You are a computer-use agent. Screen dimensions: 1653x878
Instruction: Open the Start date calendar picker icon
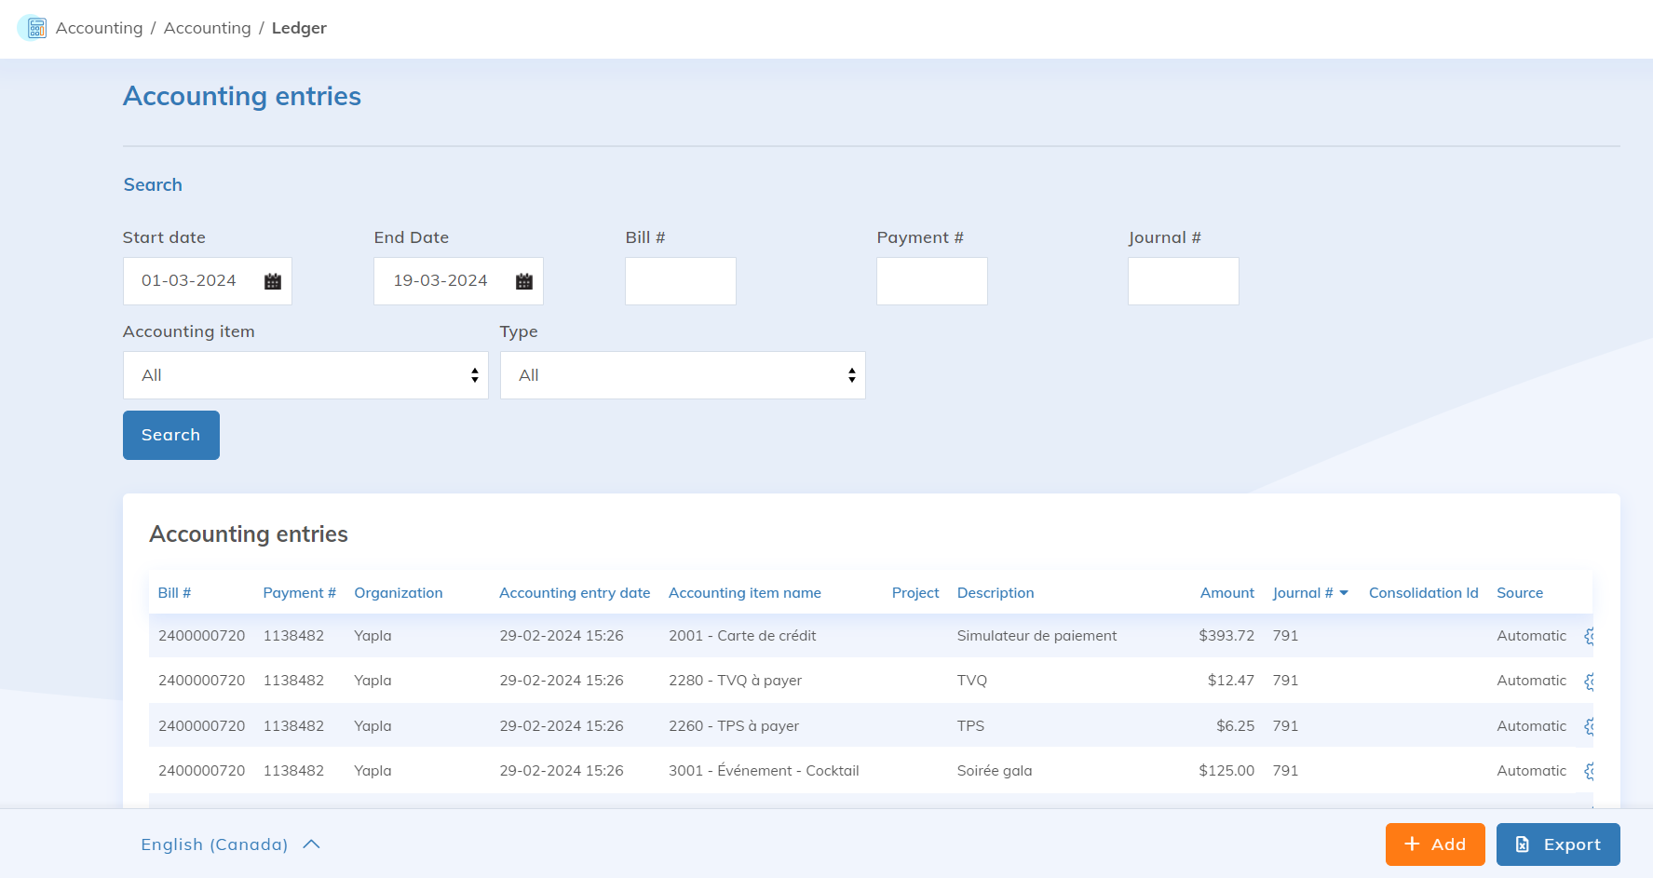tap(272, 281)
